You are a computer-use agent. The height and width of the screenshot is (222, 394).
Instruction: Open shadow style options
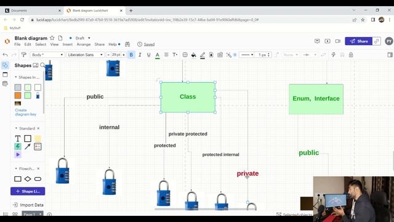tap(211, 55)
